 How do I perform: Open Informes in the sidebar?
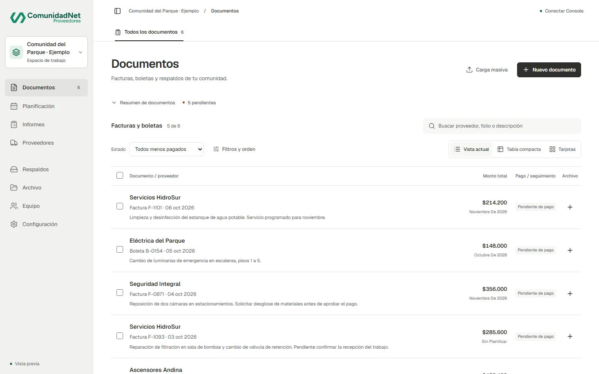pyautogui.click(x=47, y=125)
